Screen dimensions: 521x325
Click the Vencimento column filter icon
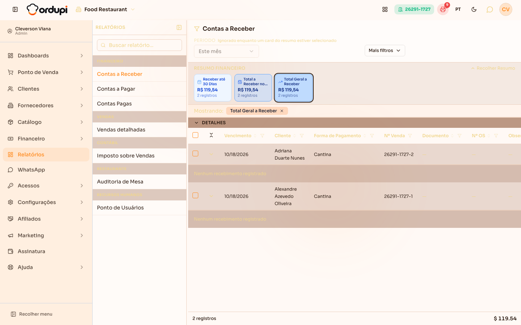pos(262,136)
